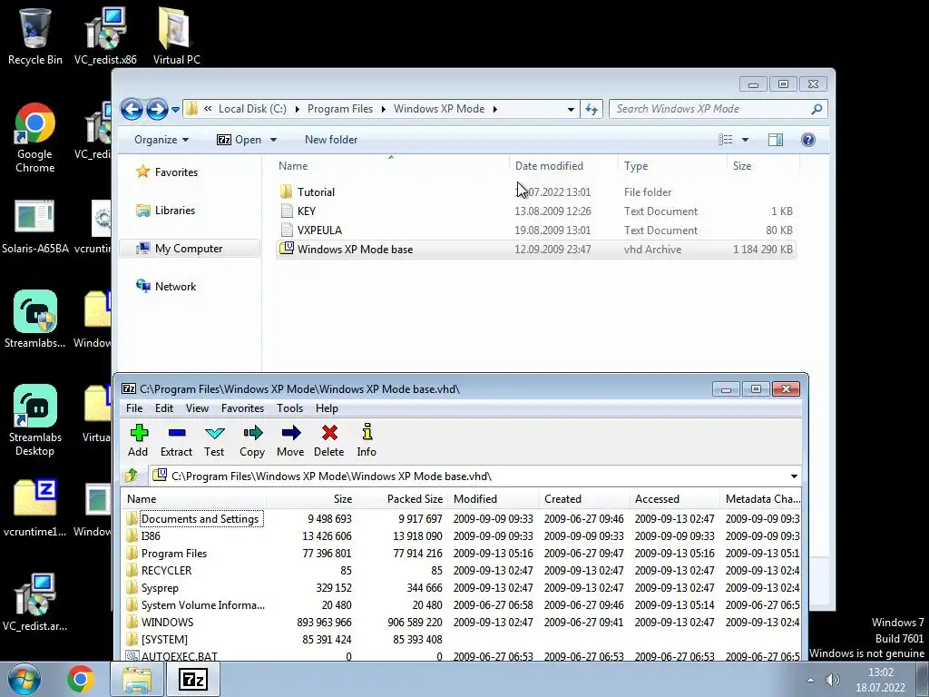Switch to 7-Zip taskbar button
This screenshot has height=697, width=929.
[x=193, y=679]
